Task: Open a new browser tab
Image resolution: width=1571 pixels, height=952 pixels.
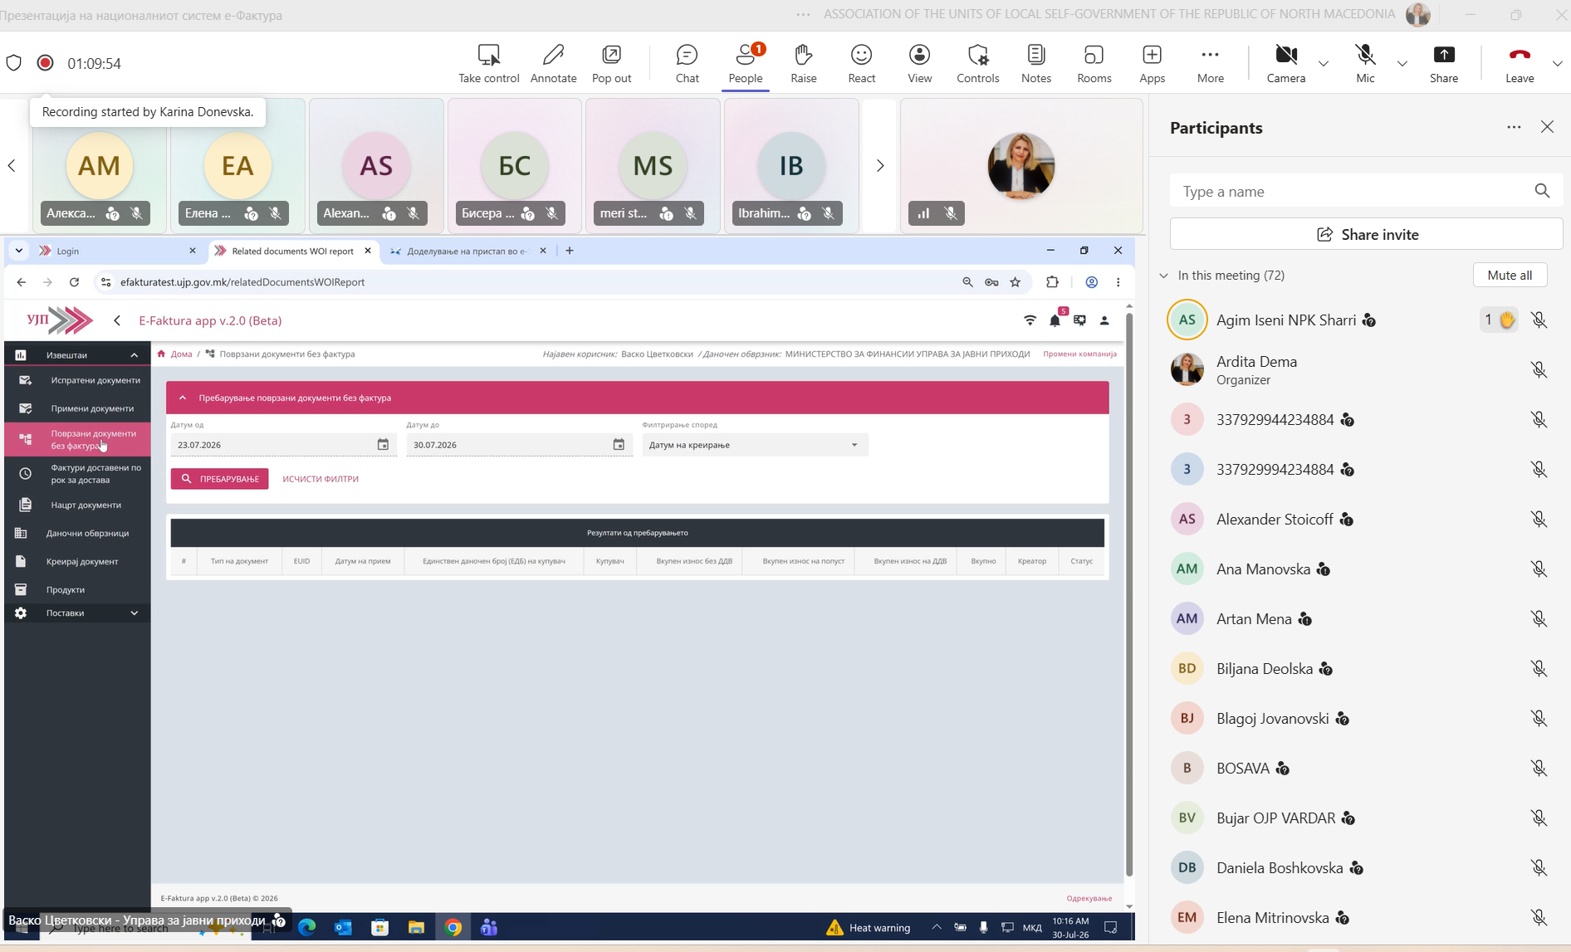Action: pos(570,251)
